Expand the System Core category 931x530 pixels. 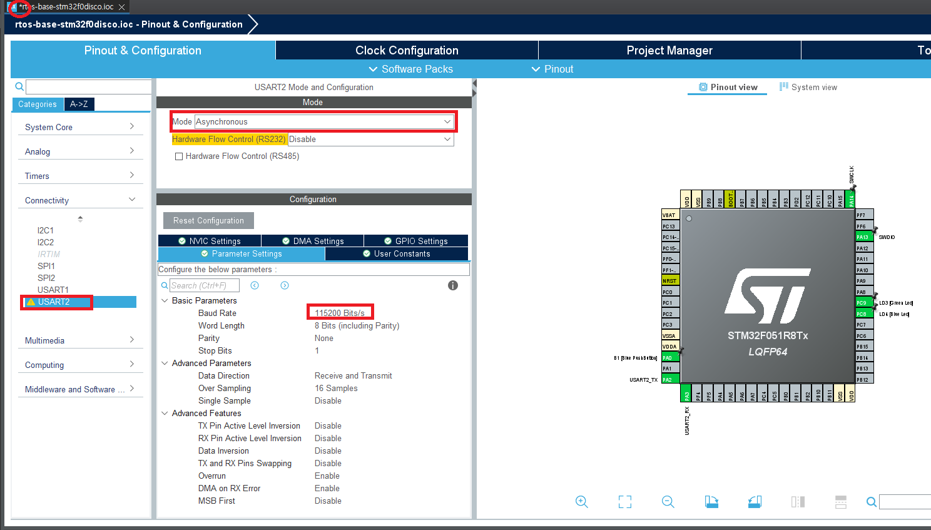coord(80,127)
